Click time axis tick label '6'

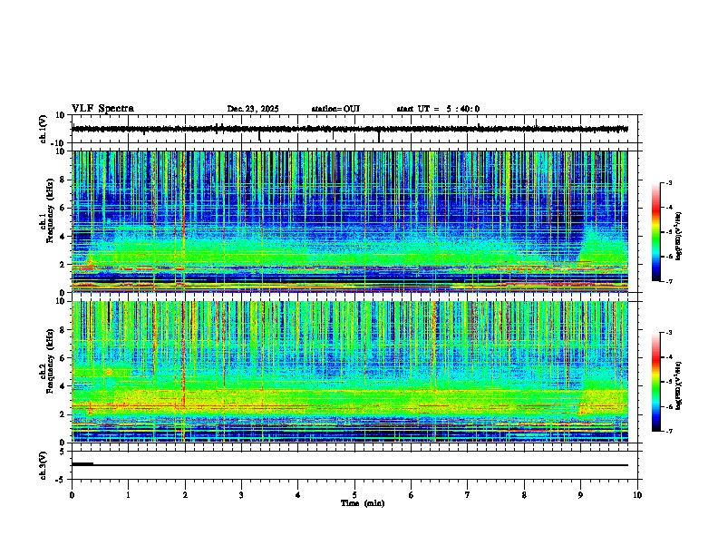pos(411,495)
